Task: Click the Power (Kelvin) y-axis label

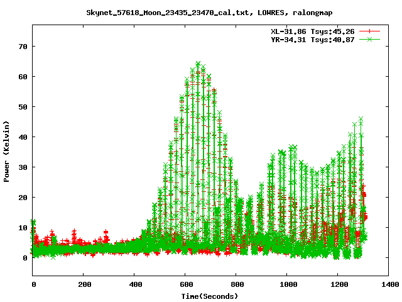Action: pos(6,152)
